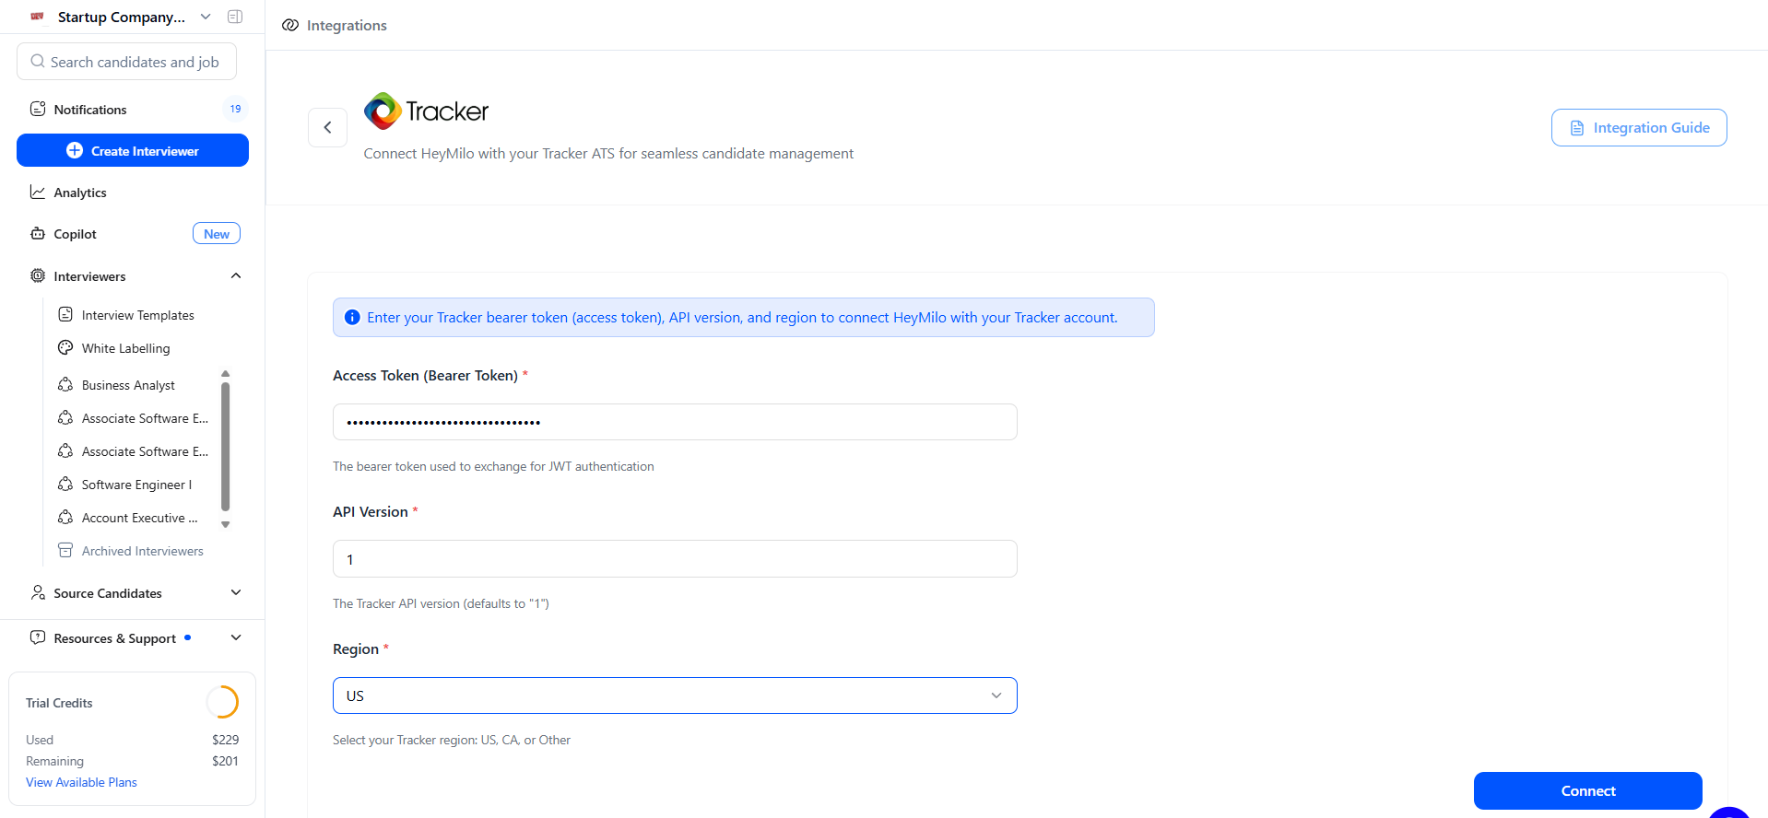
Task: Open the Region dropdown
Action: [x=674, y=695]
